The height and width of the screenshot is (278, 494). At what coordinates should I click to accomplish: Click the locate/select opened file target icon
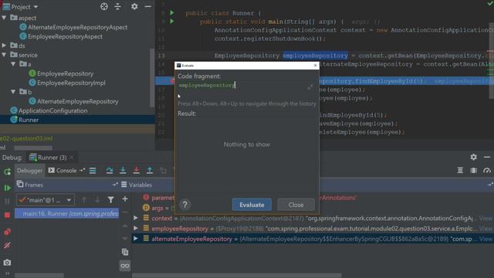pyautogui.click(x=104, y=7)
